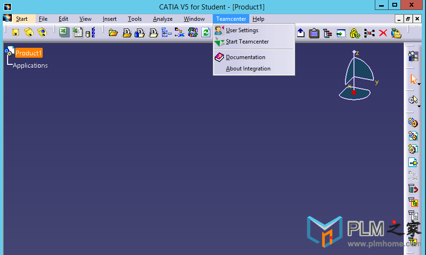
Task: Click the black network nodes icon
Action: click(369, 33)
